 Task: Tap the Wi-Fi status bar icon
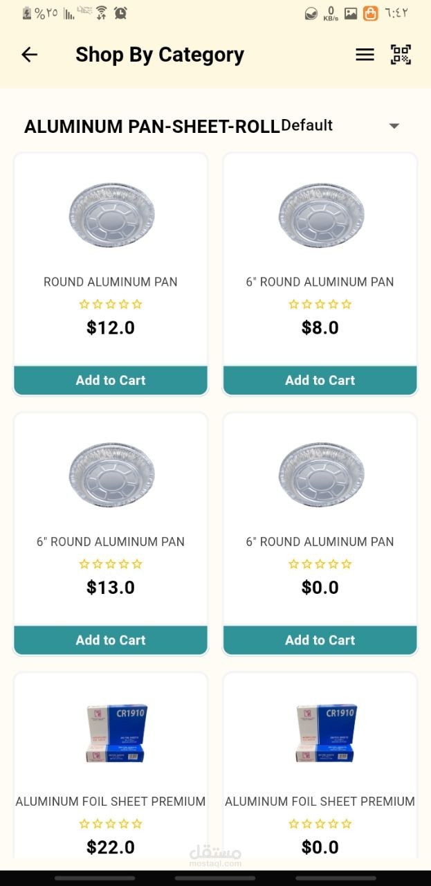tap(102, 12)
